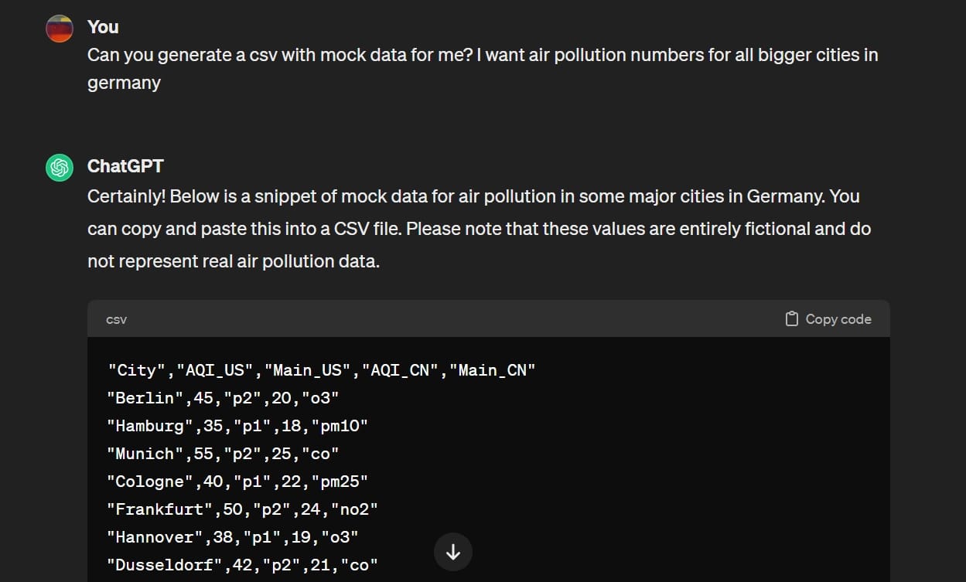
Task: Click ChatGPT's reply paragraph about fictional values
Action: point(480,229)
